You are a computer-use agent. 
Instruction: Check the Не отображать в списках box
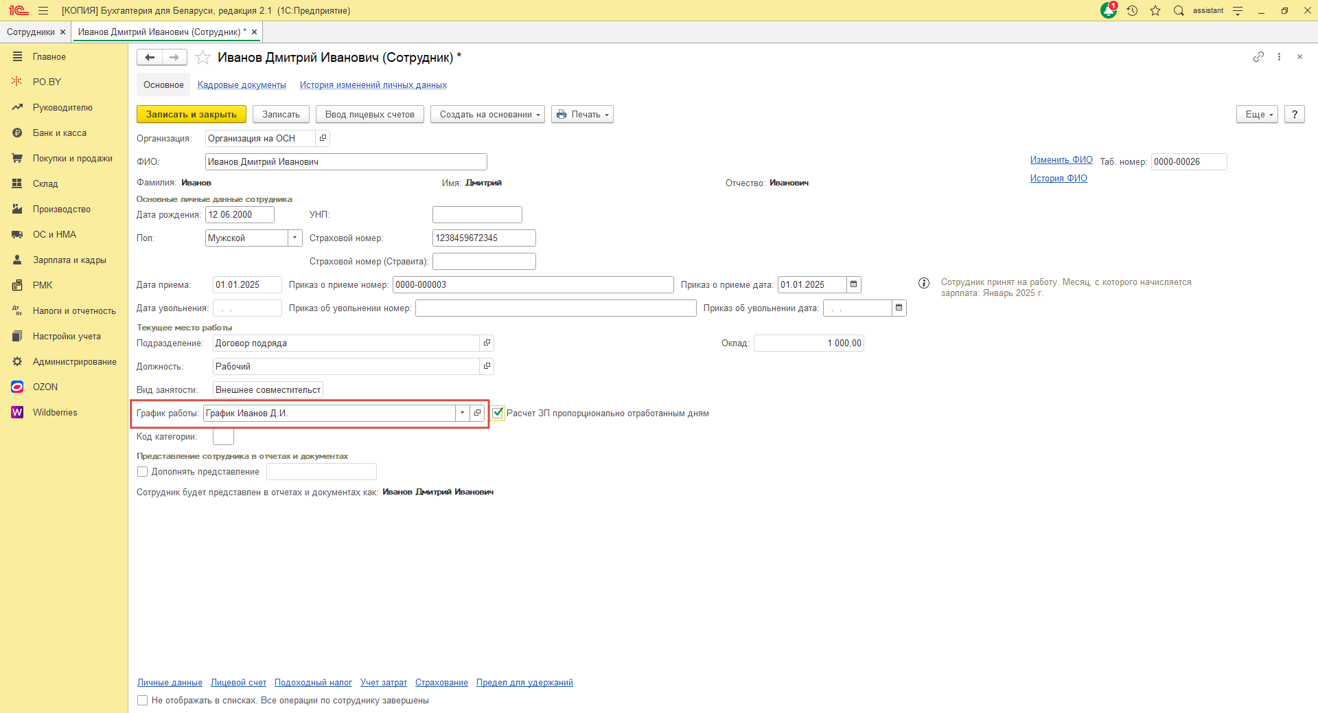(143, 701)
